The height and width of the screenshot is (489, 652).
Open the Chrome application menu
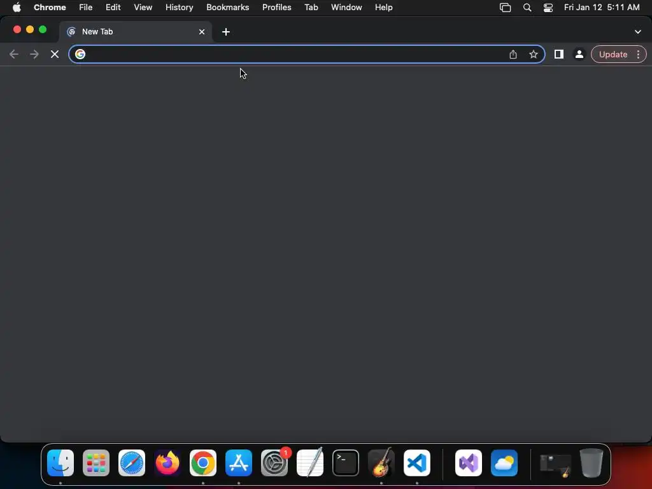[50, 8]
